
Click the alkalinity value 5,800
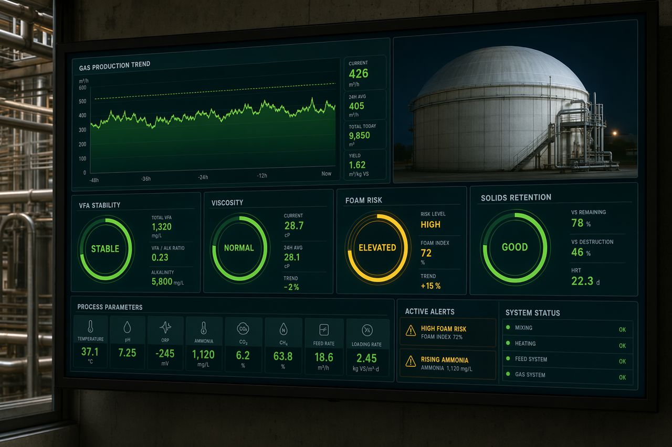click(x=162, y=281)
